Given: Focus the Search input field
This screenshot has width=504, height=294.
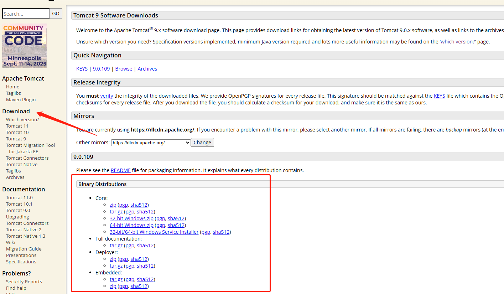Looking at the screenshot, I should [26, 14].
